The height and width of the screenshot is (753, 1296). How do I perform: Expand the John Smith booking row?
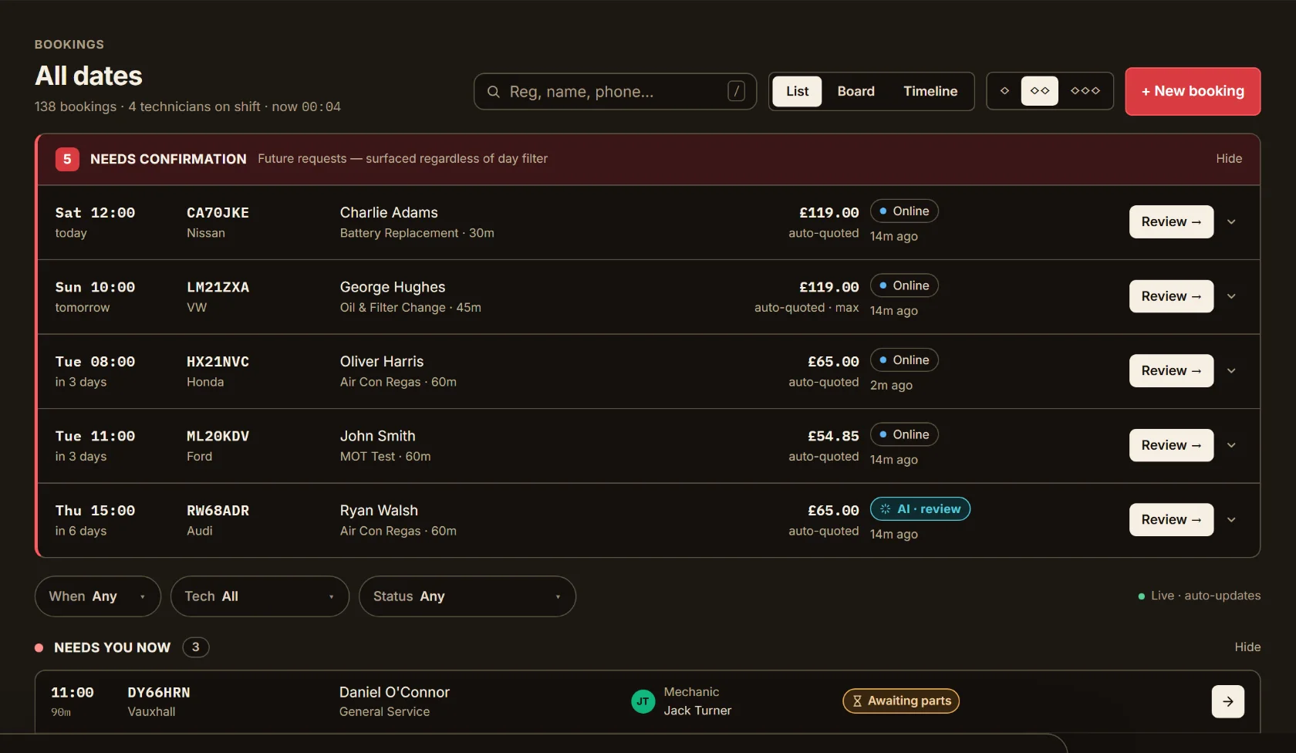(1231, 445)
